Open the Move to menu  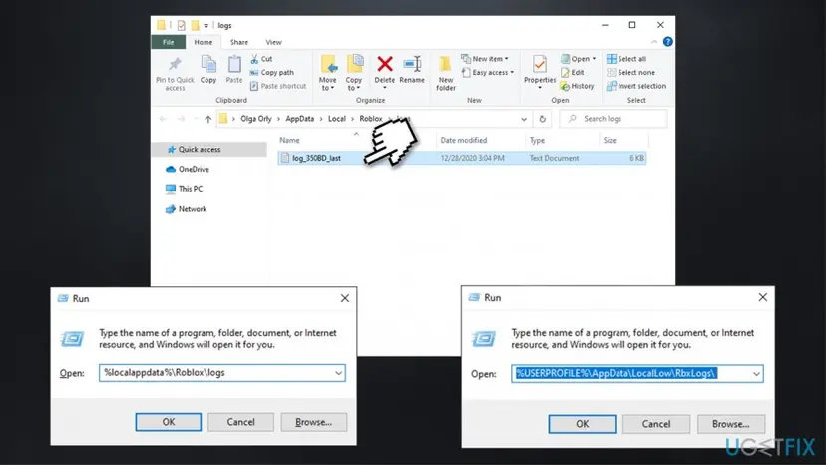click(327, 72)
